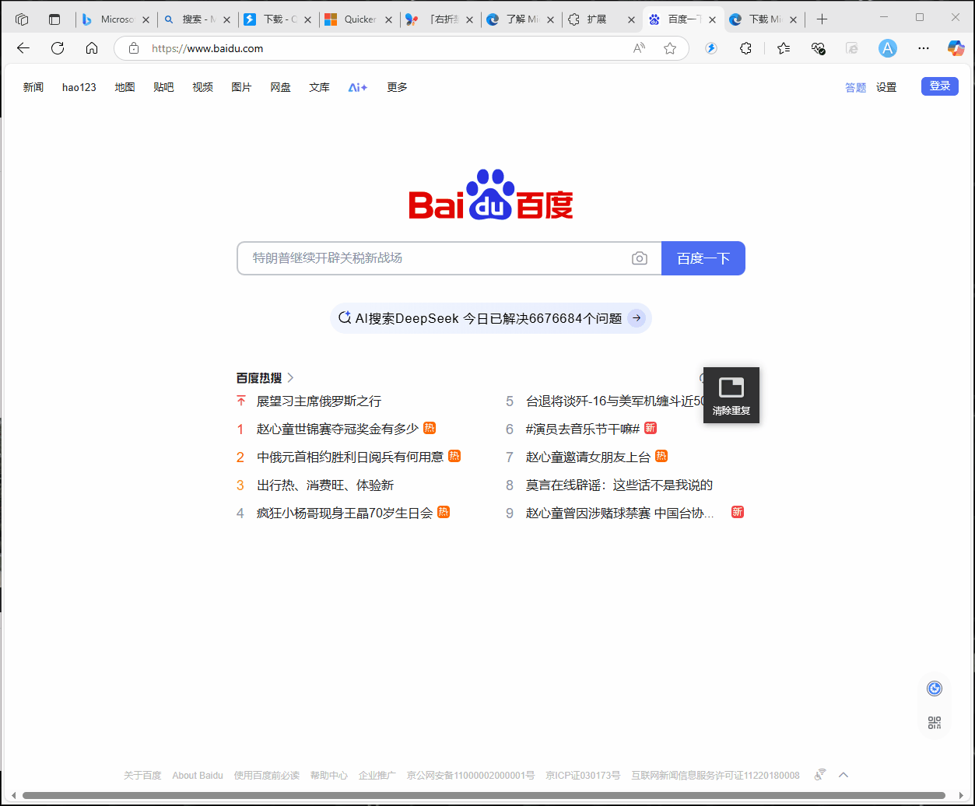Activate Read aloud in address bar
Image resolution: width=975 pixels, height=806 pixels.
point(639,48)
